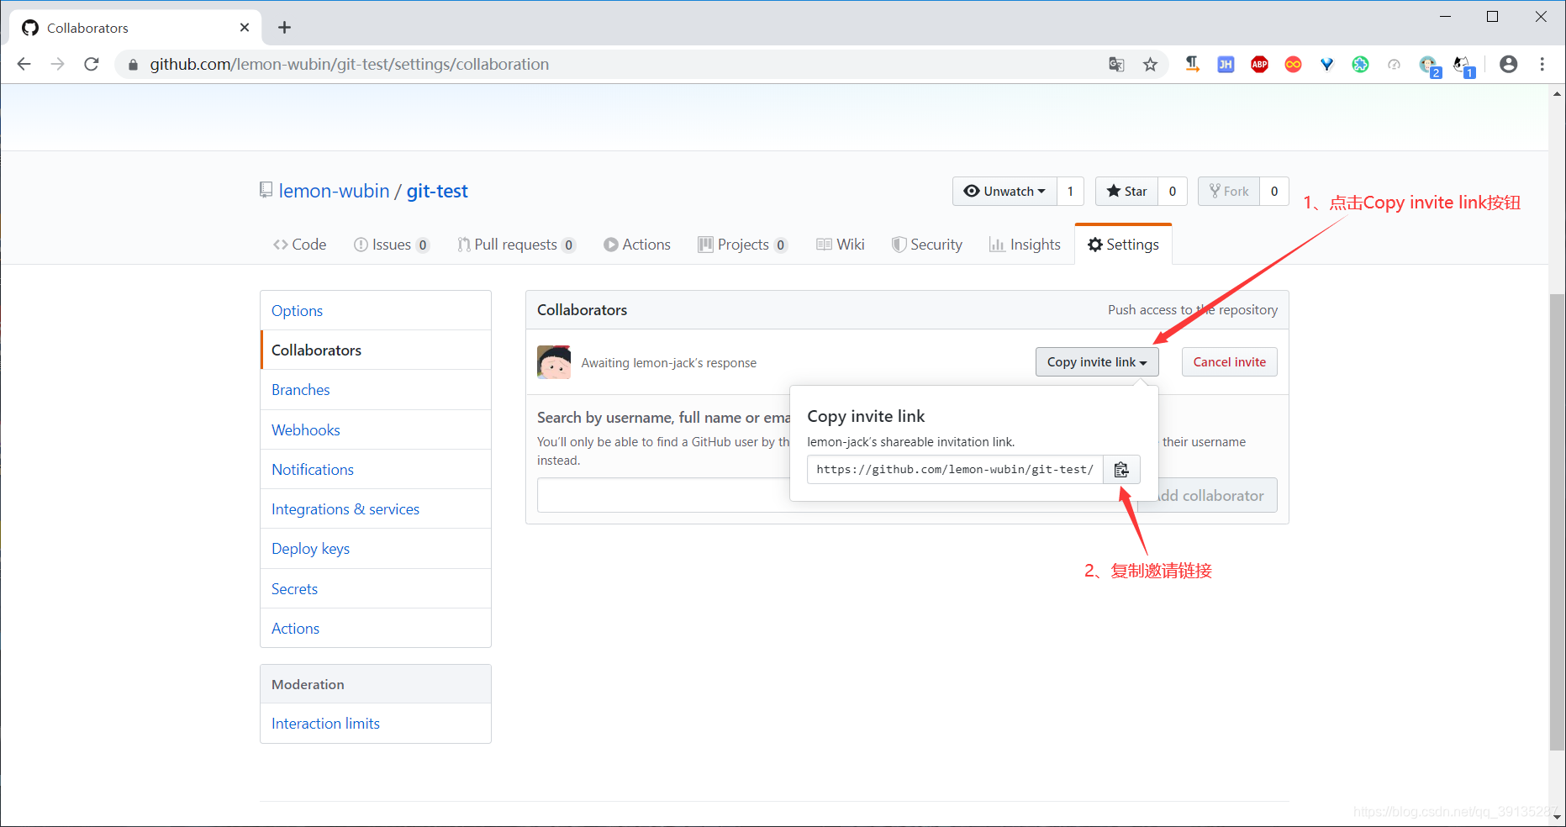Star the git-test repository

point(1126,192)
